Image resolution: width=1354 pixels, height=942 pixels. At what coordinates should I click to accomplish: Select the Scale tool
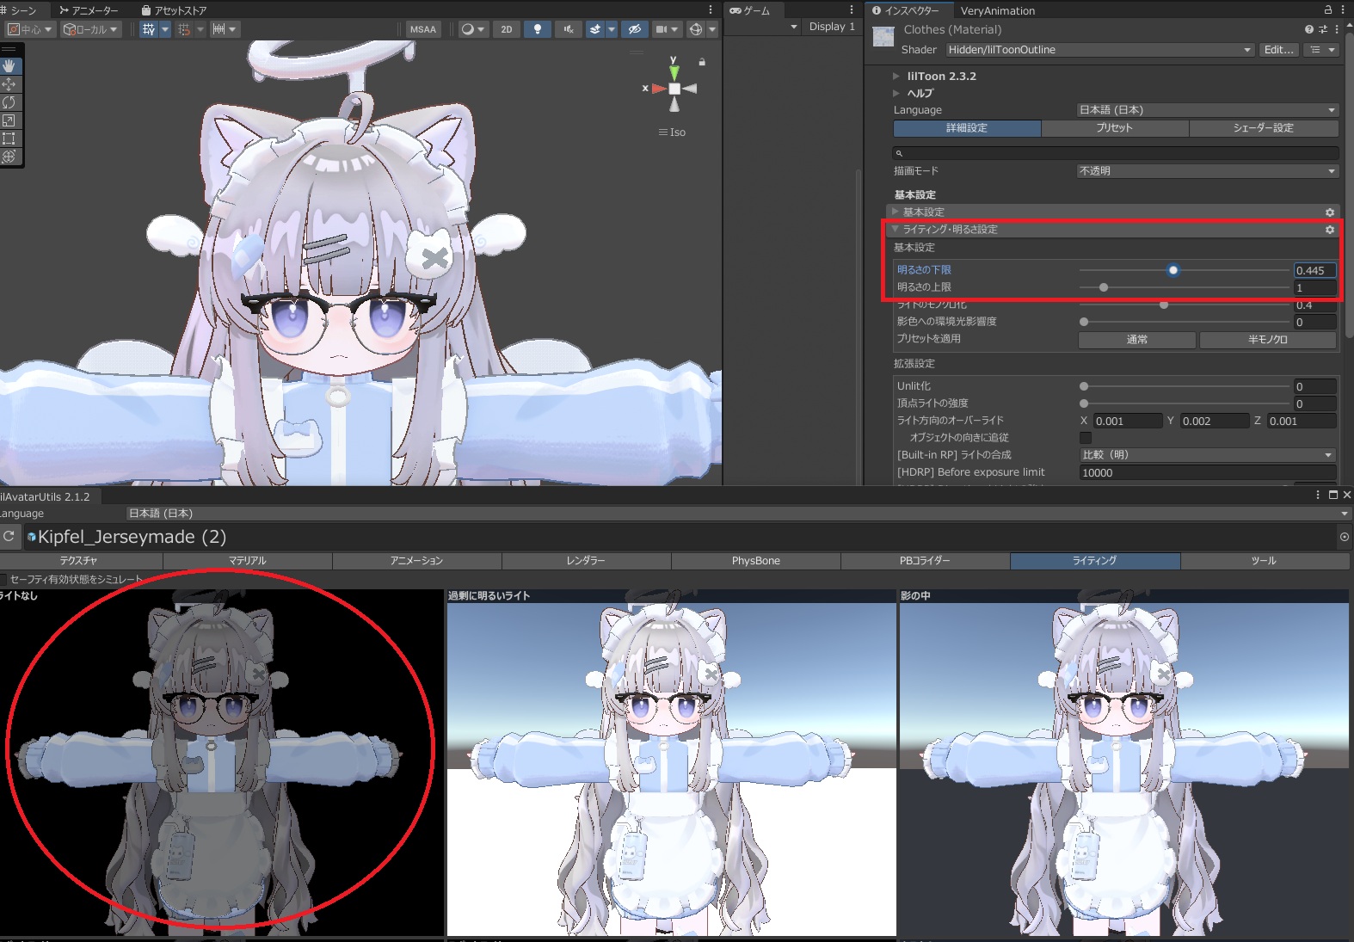pyautogui.click(x=9, y=120)
